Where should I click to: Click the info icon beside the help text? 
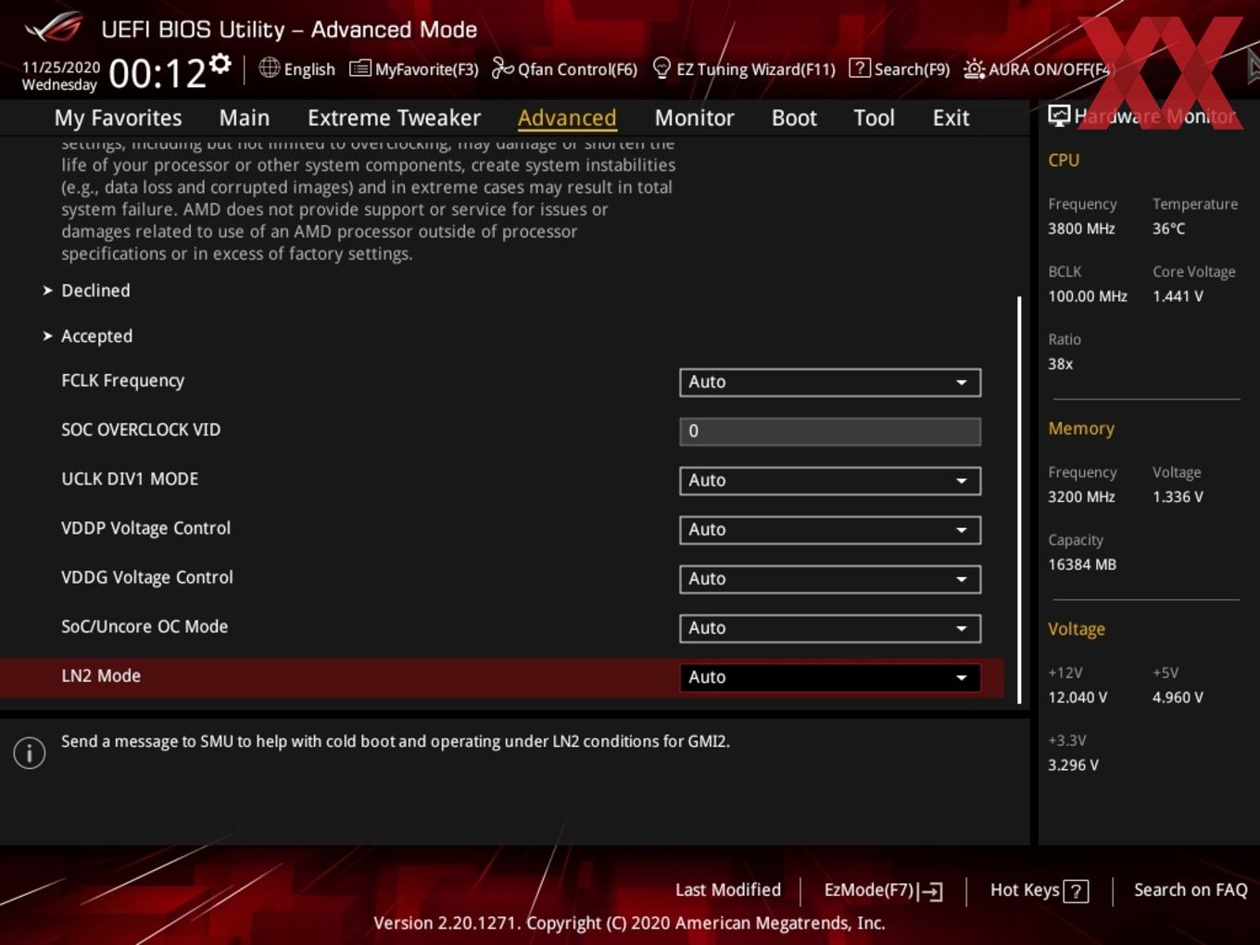30,752
